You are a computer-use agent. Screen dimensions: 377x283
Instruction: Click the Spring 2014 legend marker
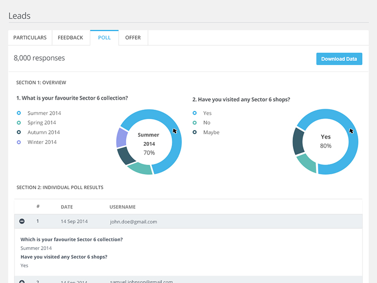pos(19,123)
